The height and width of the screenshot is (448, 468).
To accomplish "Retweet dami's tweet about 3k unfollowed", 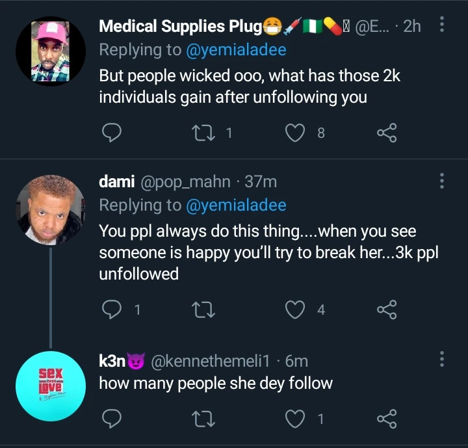I will 203,310.
